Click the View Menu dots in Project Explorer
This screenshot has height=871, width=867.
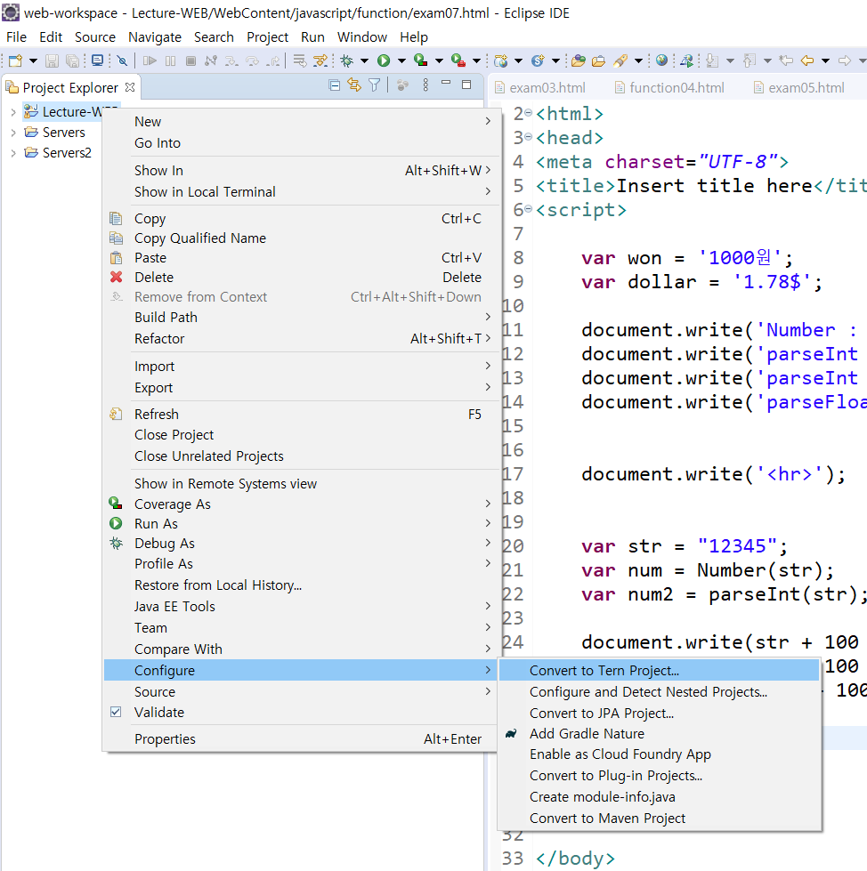[x=425, y=84]
